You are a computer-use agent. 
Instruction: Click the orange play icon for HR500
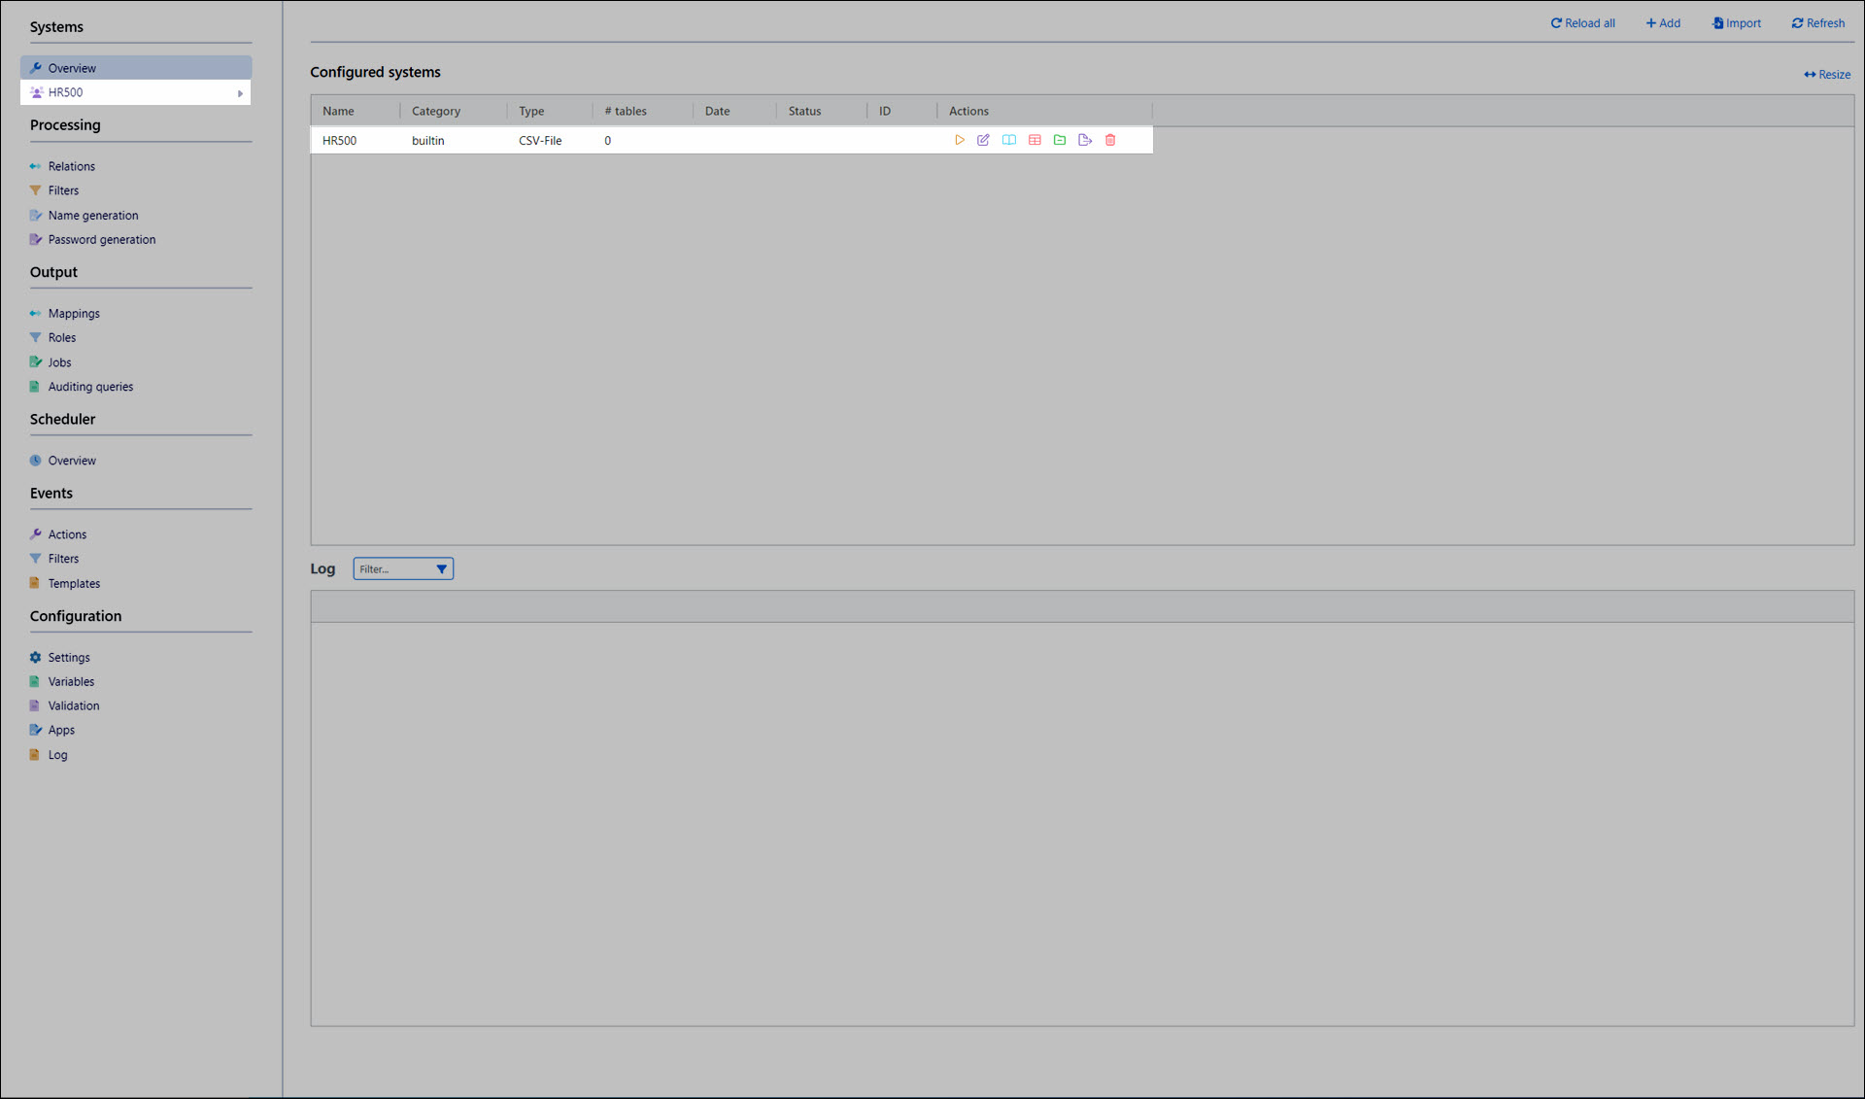[959, 140]
